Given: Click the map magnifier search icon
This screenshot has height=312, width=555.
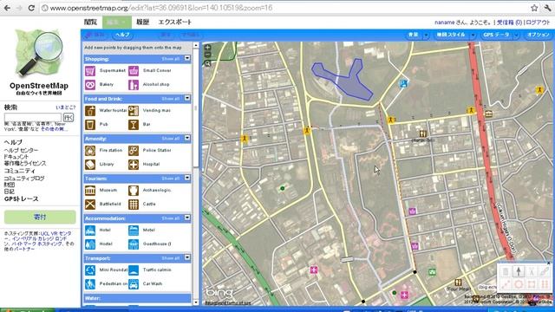Looking at the screenshot, I should [x=208, y=63].
